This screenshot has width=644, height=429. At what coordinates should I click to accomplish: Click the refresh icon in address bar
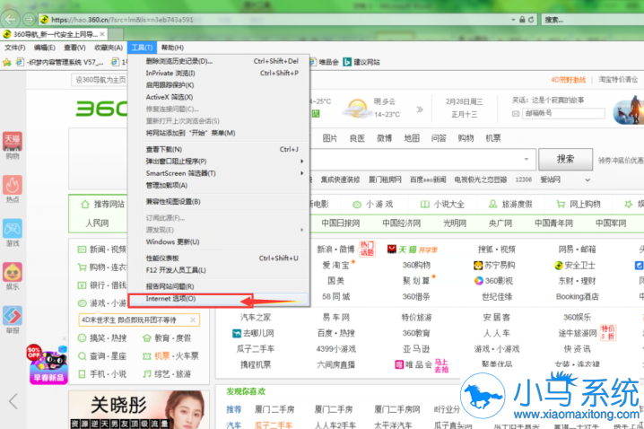tap(531, 20)
